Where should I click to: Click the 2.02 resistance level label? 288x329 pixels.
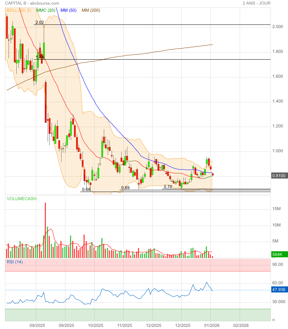point(39,22)
